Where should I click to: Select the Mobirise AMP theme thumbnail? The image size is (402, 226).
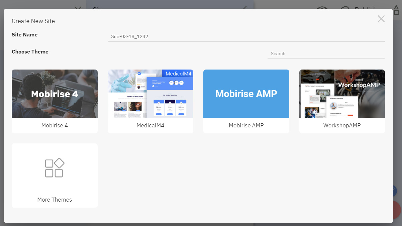click(246, 94)
